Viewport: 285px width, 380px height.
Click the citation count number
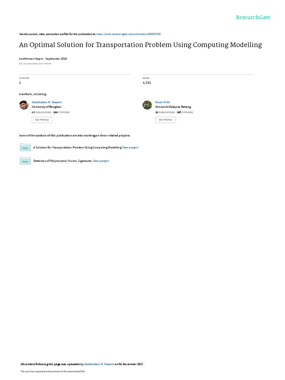[x=20, y=83]
